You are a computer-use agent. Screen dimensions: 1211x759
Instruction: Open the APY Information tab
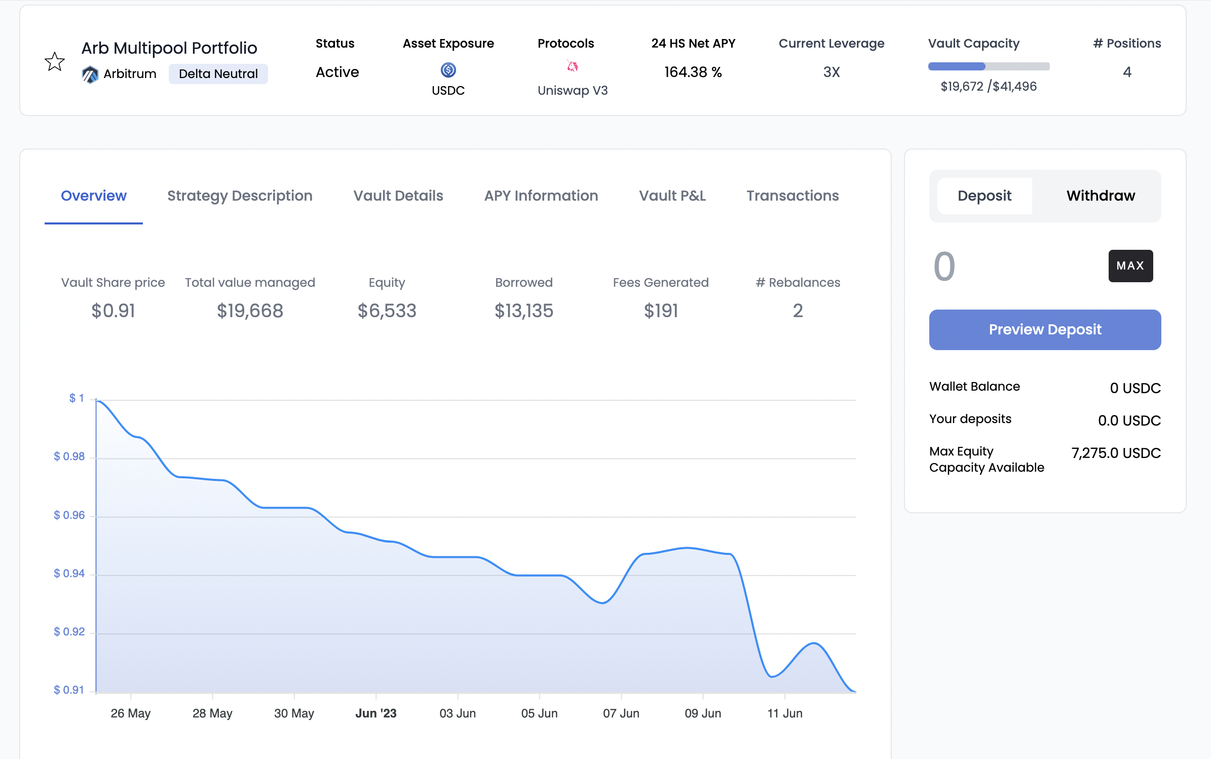click(541, 196)
